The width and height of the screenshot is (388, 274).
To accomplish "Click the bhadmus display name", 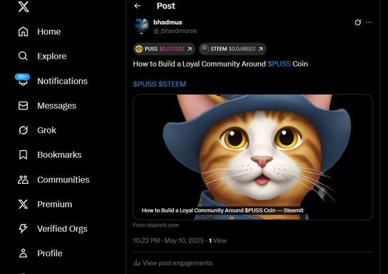I will [x=167, y=22].
